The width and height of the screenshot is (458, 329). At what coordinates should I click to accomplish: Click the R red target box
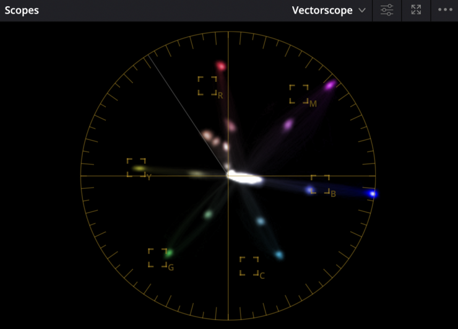click(x=207, y=86)
